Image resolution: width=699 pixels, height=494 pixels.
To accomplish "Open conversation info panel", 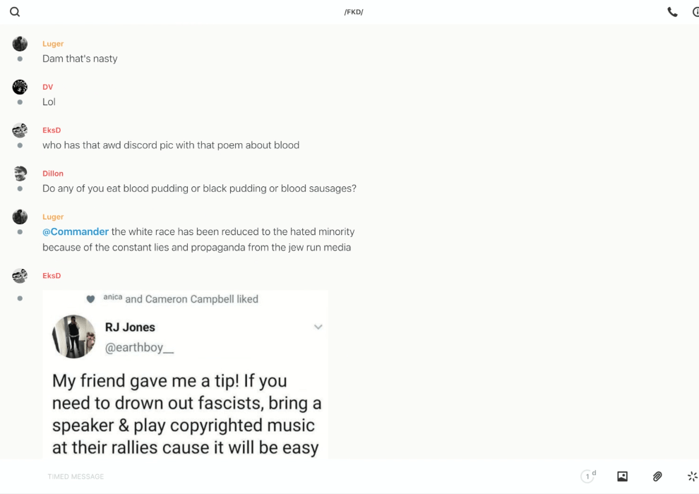I will [695, 12].
